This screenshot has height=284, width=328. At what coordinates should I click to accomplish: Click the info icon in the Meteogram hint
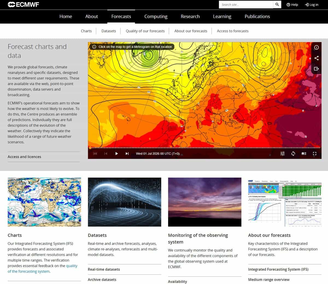coord(94,47)
